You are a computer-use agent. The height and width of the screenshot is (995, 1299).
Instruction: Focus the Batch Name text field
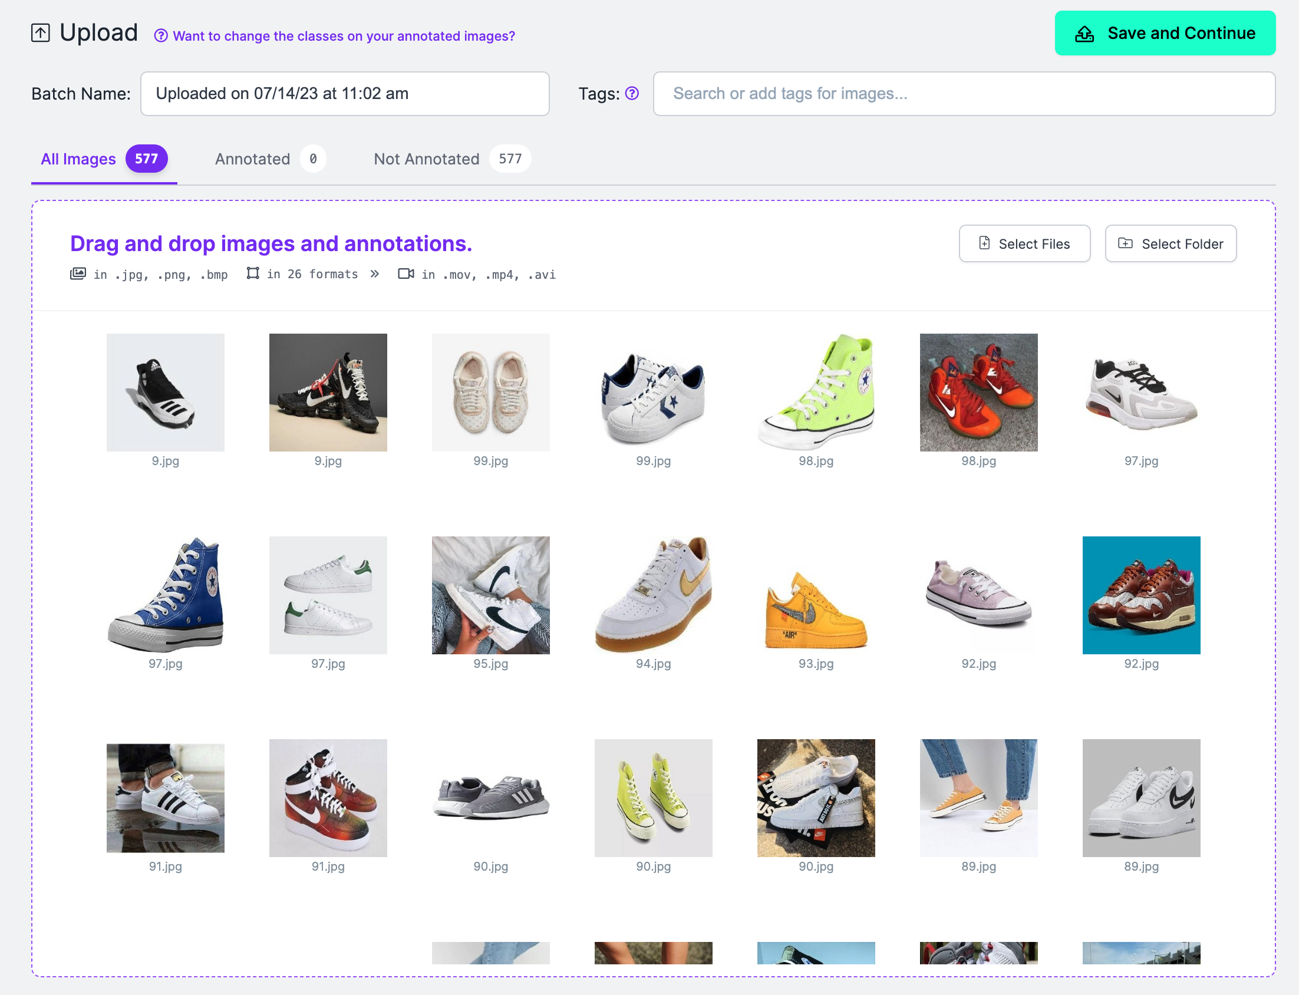[x=345, y=94]
